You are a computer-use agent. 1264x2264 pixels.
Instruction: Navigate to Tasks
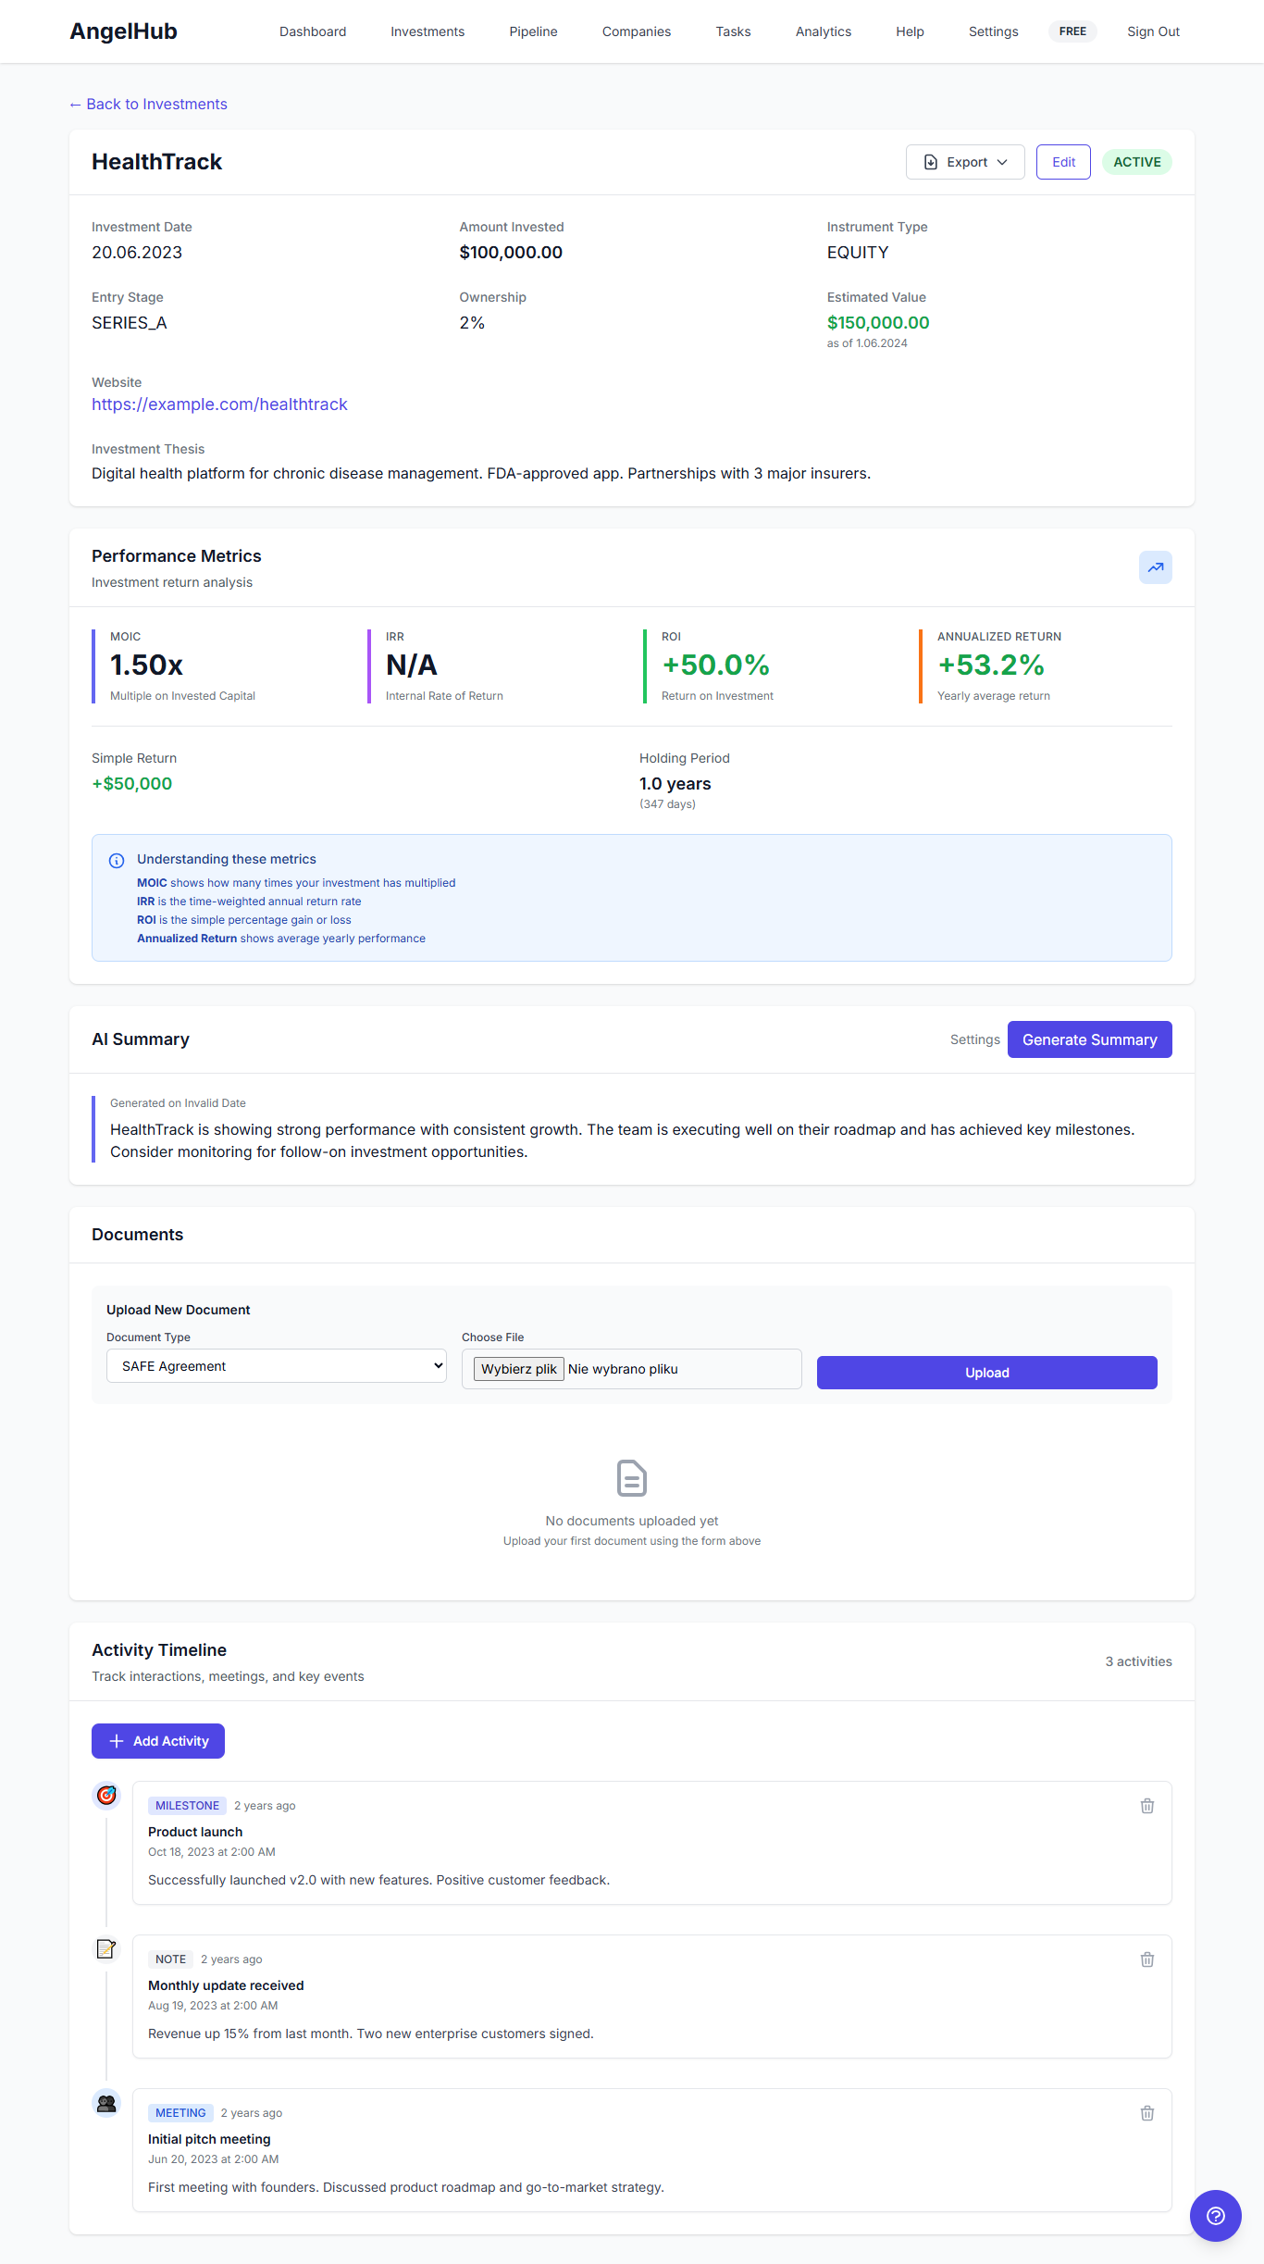pos(733,31)
